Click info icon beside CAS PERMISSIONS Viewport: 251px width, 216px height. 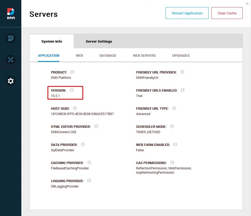tap(172, 163)
